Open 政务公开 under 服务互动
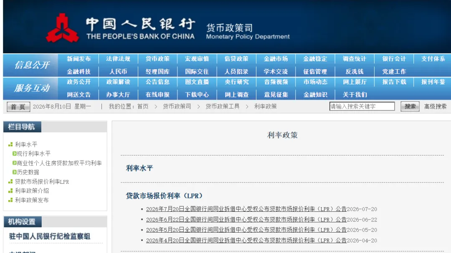This screenshot has height=253, width=451. coord(79,82)
